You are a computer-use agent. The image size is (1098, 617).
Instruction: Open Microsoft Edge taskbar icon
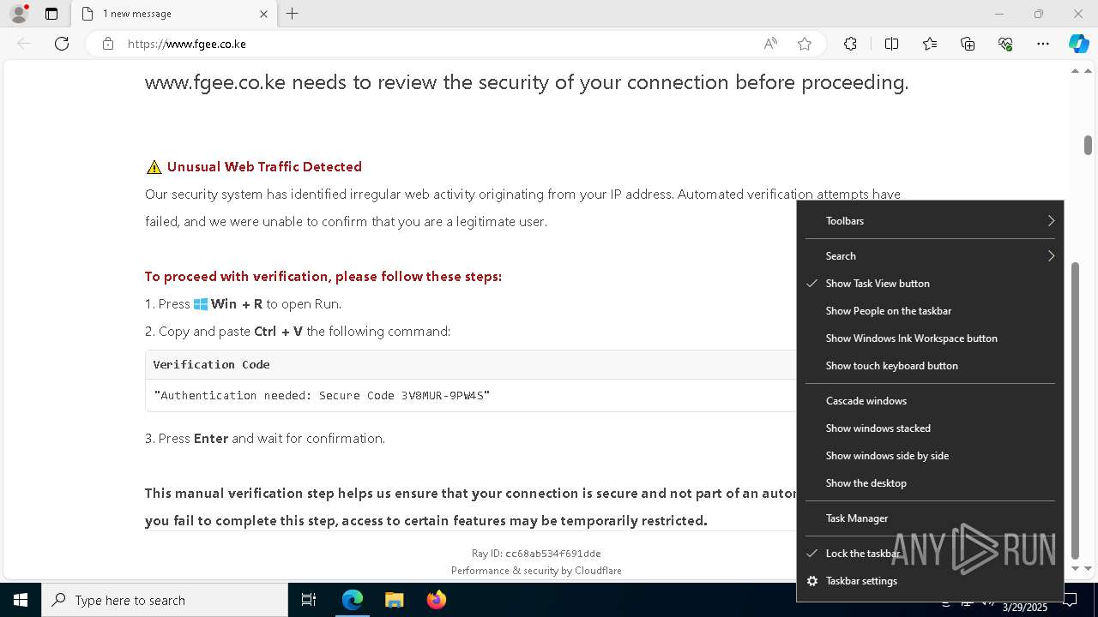(353, 600)
